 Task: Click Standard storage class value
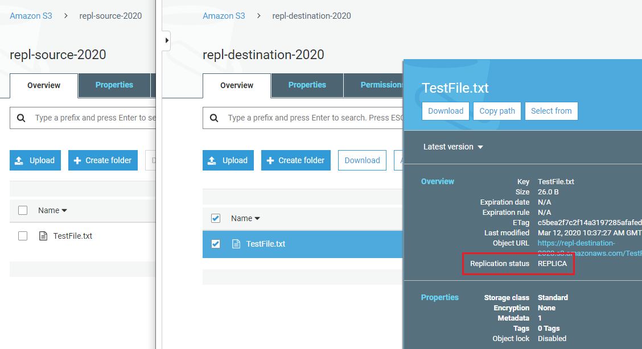coord(553,297)
